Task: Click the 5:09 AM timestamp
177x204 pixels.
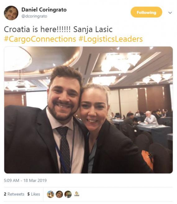Action: [12, 181]
